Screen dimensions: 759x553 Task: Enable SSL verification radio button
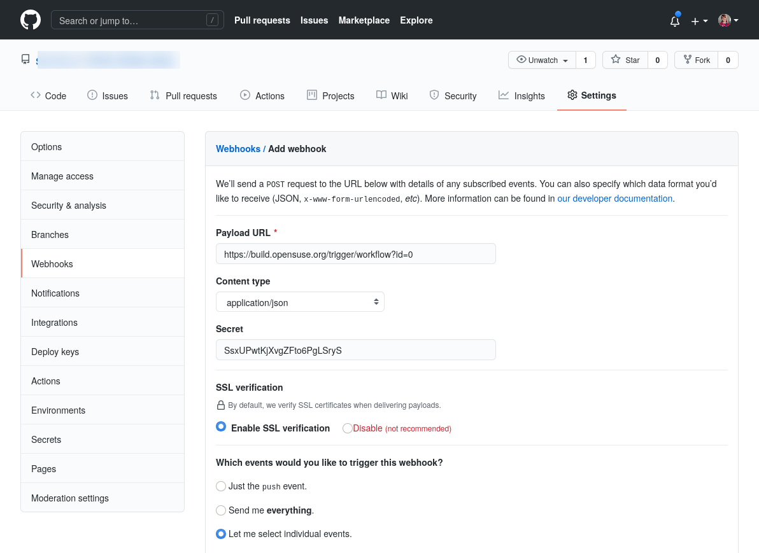221,426
